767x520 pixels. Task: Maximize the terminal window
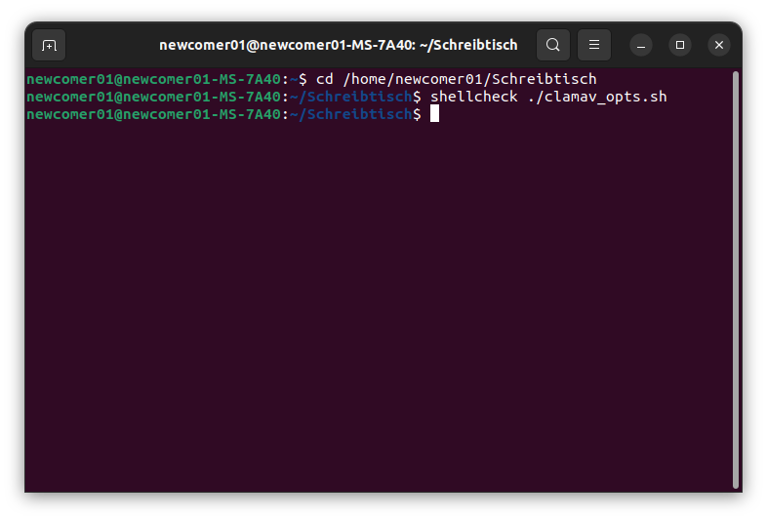[680, 45]
